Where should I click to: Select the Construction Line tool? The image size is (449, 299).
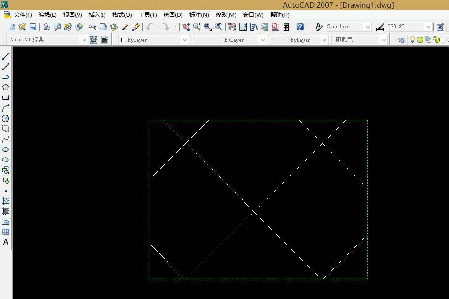click(x=6, y=67)
